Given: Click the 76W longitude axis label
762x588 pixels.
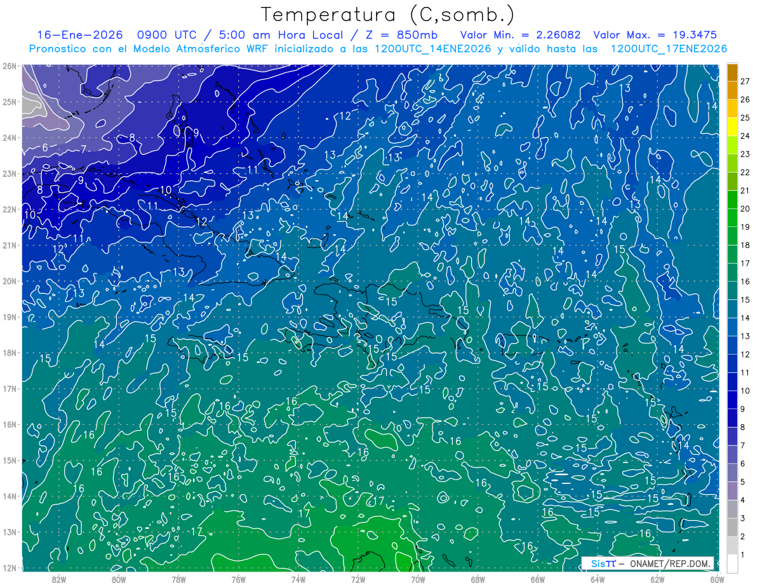Looking at the screenshot, I should tap(238, 579).
